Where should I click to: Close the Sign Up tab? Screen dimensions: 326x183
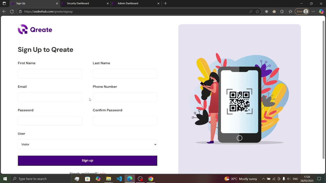pos(57,3)
